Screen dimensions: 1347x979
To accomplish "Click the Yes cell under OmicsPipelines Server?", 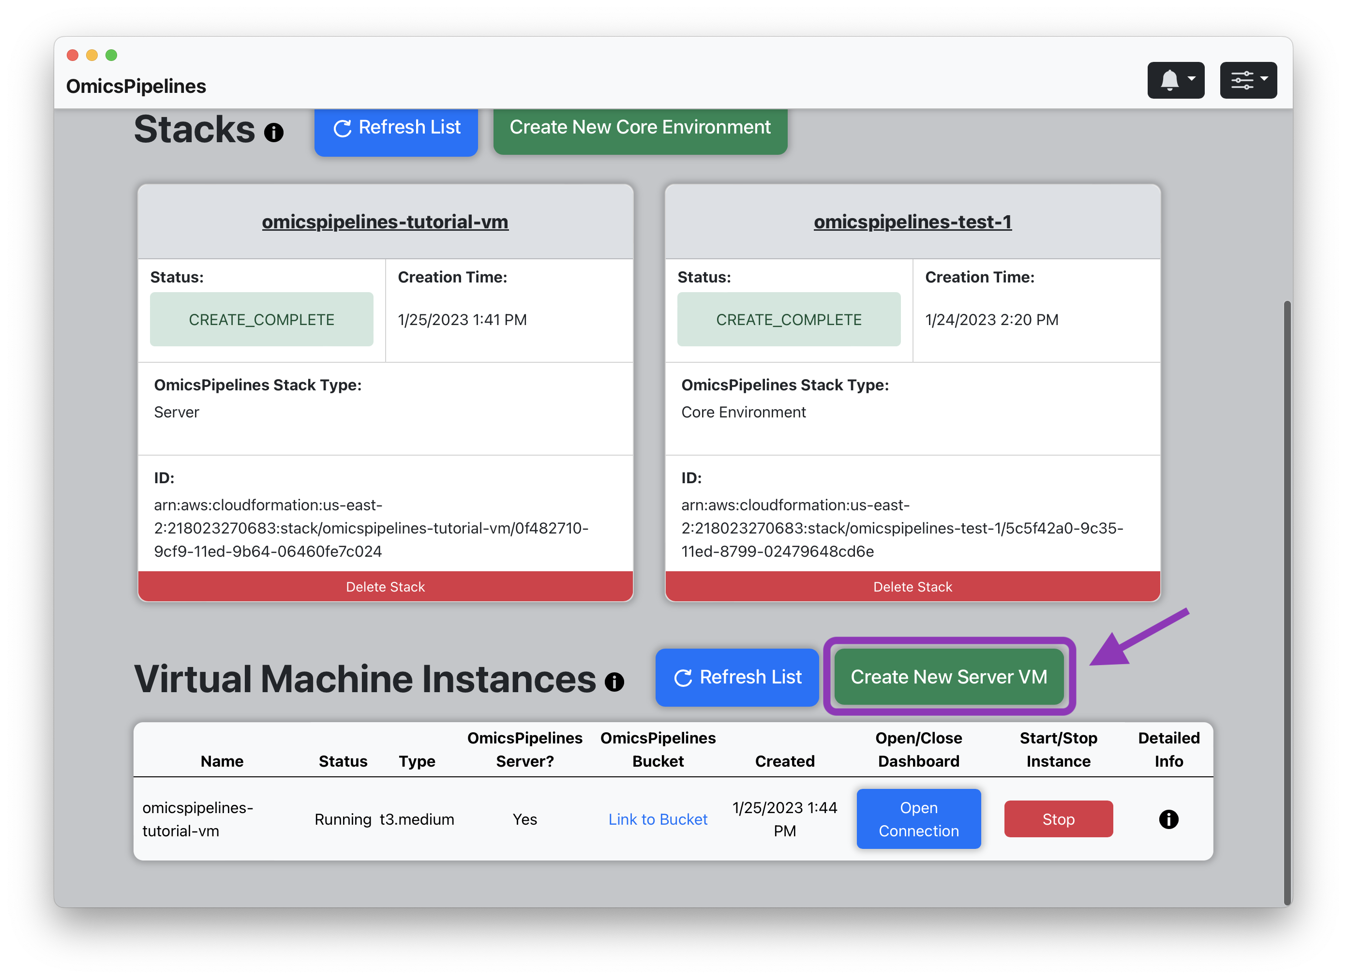I will click(x=524, y=819).
